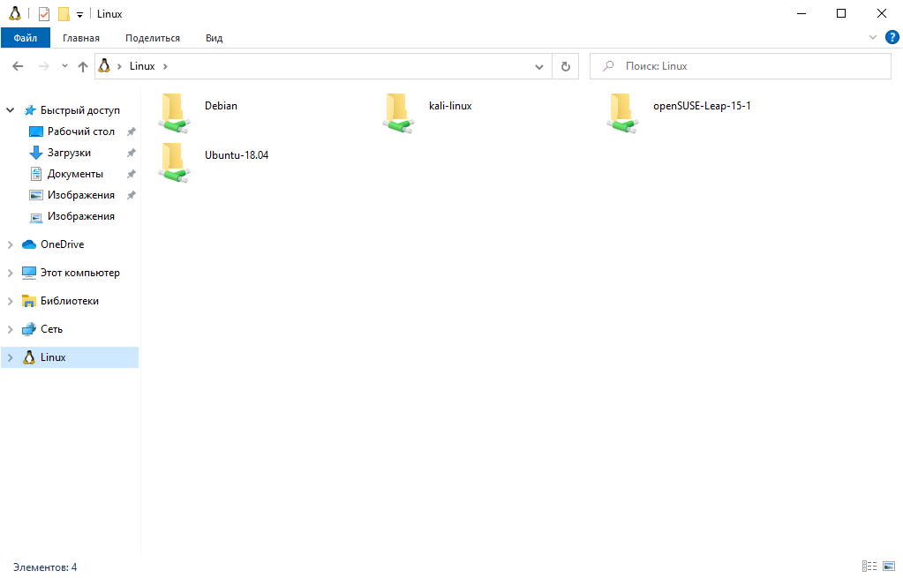903x578 pixels.
Task: Select the Debian folder name
Action: [221, 106]
